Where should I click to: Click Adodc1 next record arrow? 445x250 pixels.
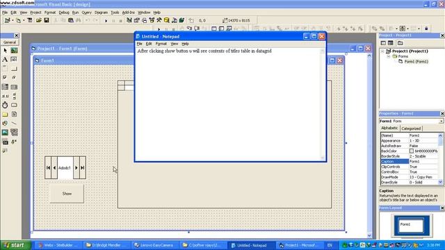pyautogui.click(x=76, y=168)
